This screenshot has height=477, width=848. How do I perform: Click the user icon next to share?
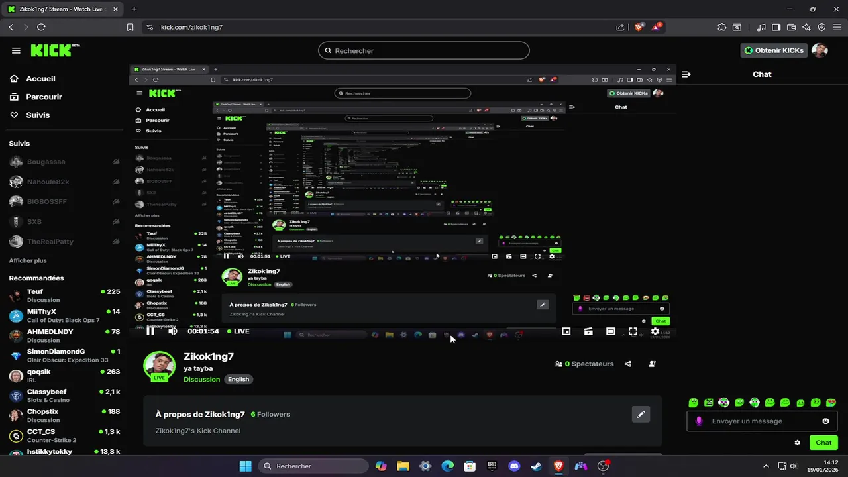(653, 364)
